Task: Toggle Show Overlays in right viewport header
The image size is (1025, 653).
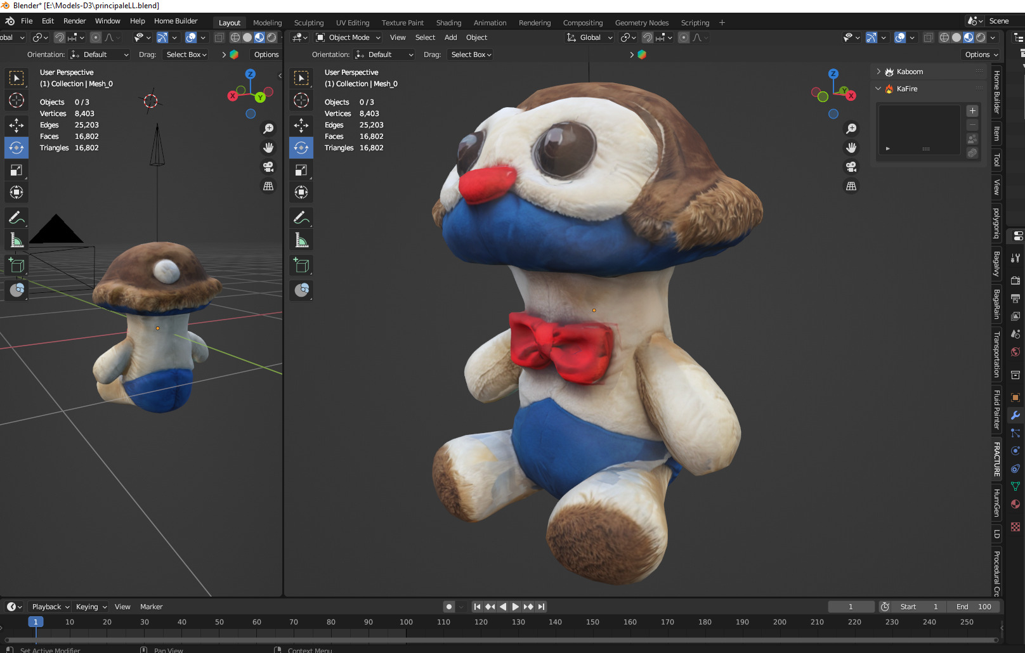Action: click(900, 37)
